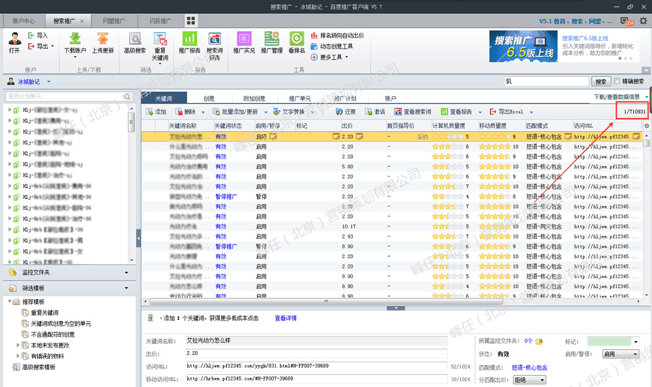This screenshot has height=387, width=652.
Task: Open 推广实况 purple icon
Action: pyautogui.click(x=244, y=38)
